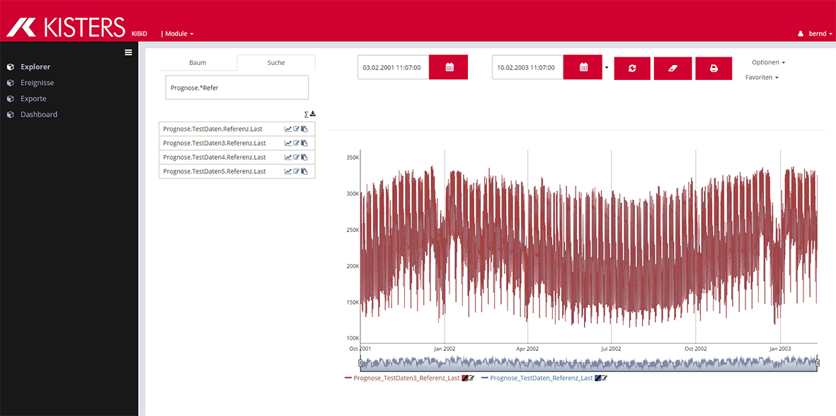Print the chart using the printer button
The height and width of the screenshot is (416, 836).
714,68
